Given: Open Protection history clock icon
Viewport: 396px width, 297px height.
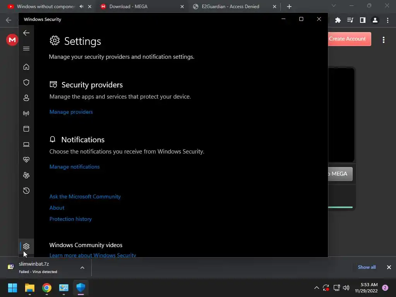Looking at the screenshot, I should (x=26, y=191).
